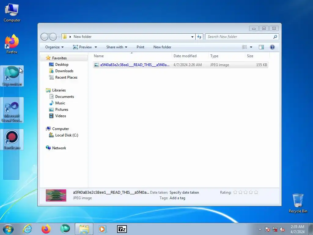Click Specify date taken in details pane
Screen dimensions: 313x235
click(184, 192)
